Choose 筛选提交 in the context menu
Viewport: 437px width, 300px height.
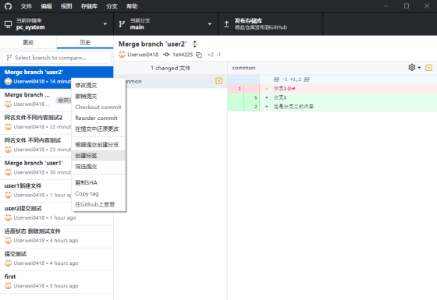click(x=98, y=167)
